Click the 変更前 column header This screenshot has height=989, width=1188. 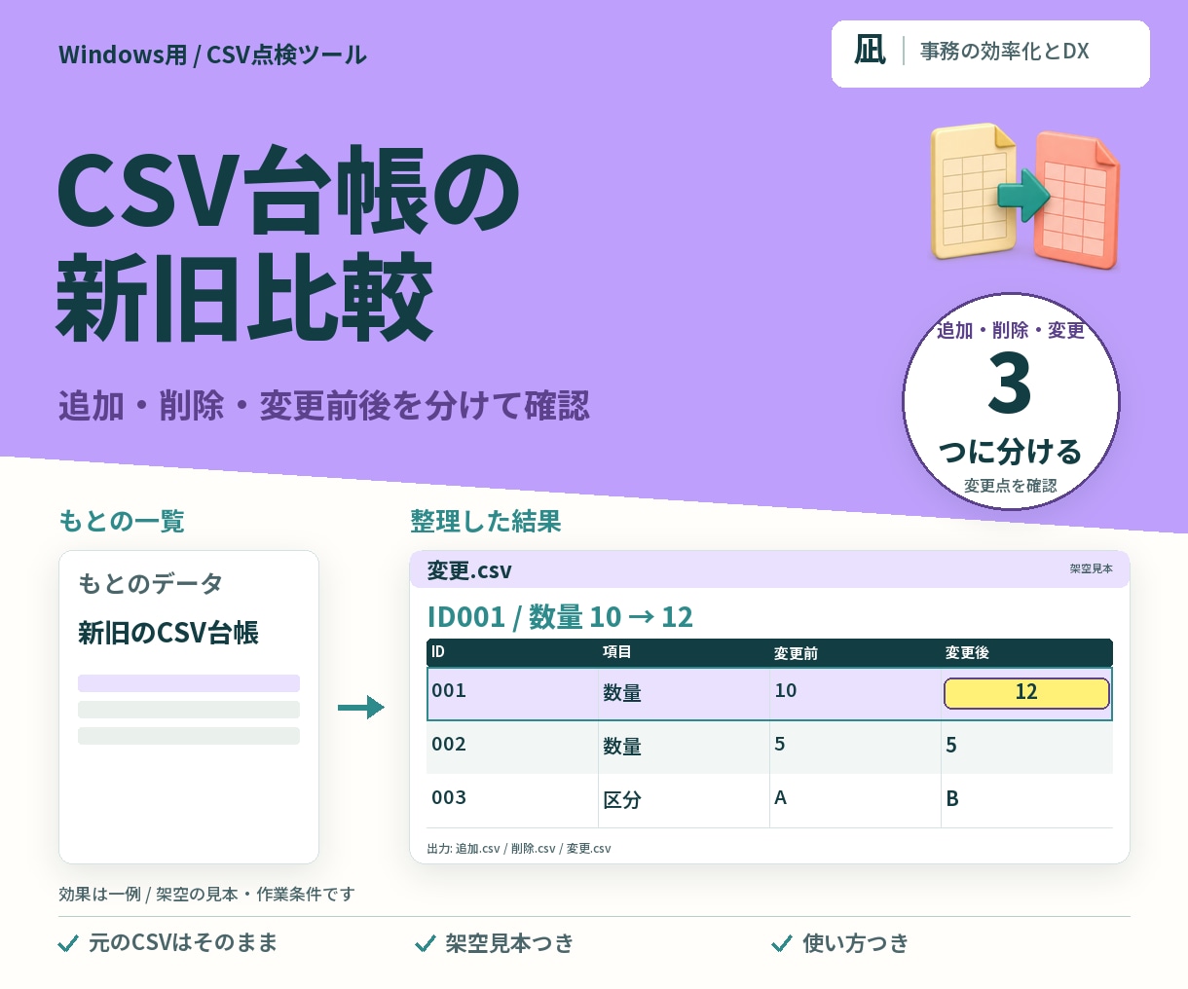pyautogui.click(x=796, y=653)
